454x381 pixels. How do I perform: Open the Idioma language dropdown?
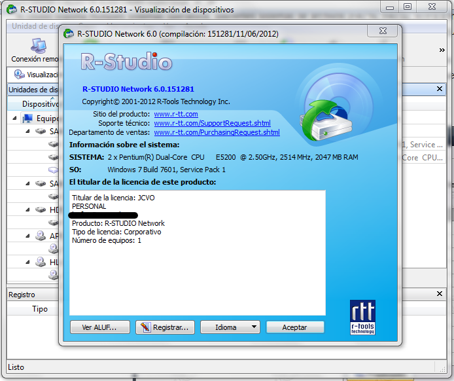(x=230, y=327)
